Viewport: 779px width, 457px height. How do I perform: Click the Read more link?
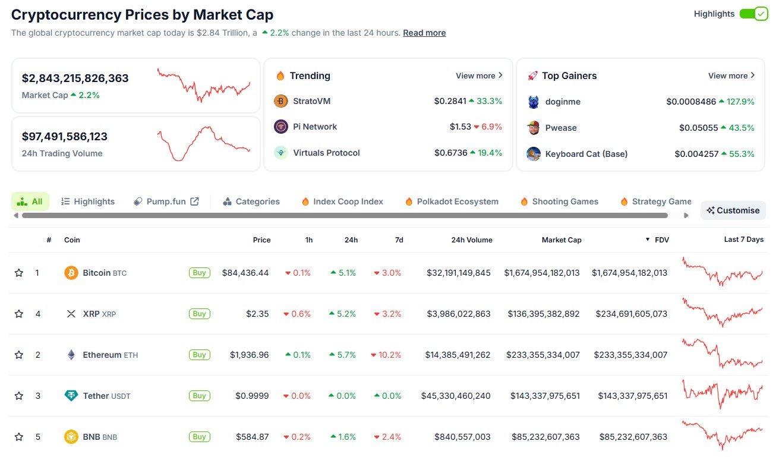424,33
